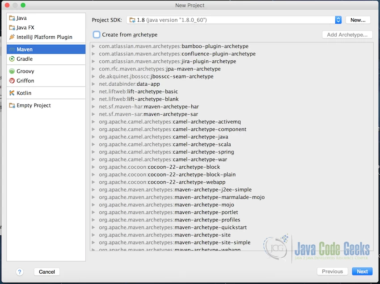Select maven-archetype-portlet row
Screen dimensions: 380x284
[232, 212]
